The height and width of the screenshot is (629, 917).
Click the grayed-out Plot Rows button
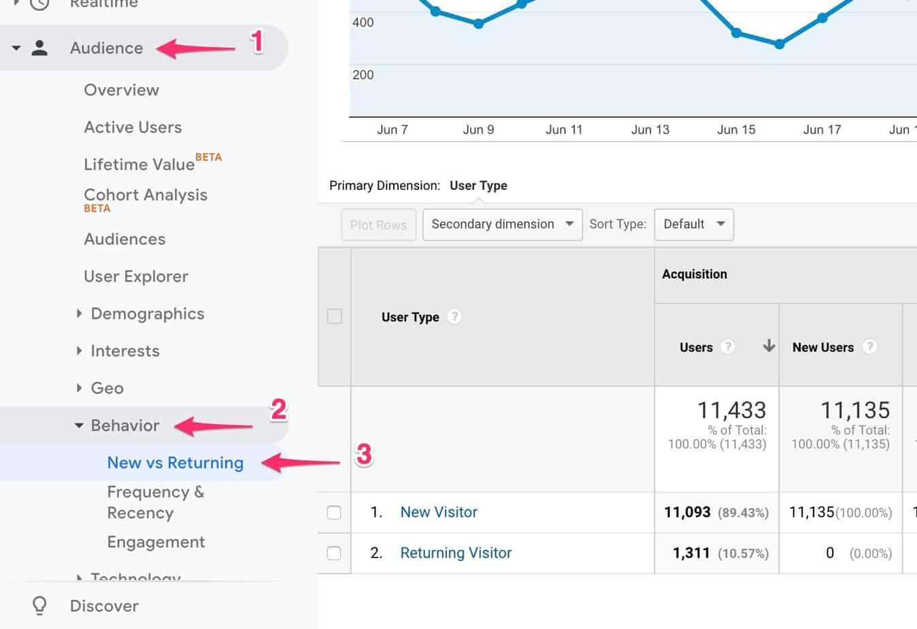point(378,224)
